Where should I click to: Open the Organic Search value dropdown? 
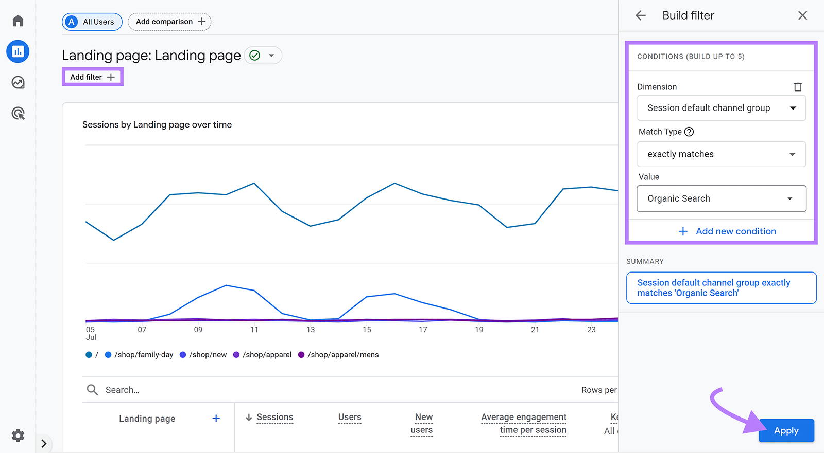coord(721,198)
